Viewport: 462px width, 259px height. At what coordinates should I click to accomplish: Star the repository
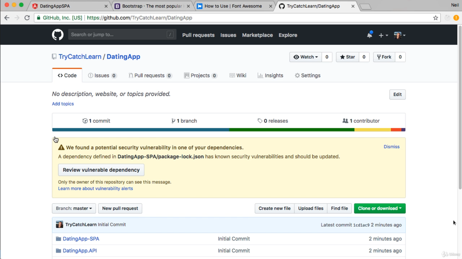(x=347, y=57)
